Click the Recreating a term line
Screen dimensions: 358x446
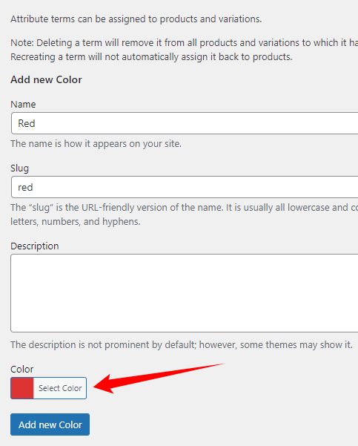(x=151, y=57)
